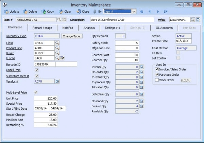
Task: Click the Product Line link label
Action: click(x=14, y=48)
